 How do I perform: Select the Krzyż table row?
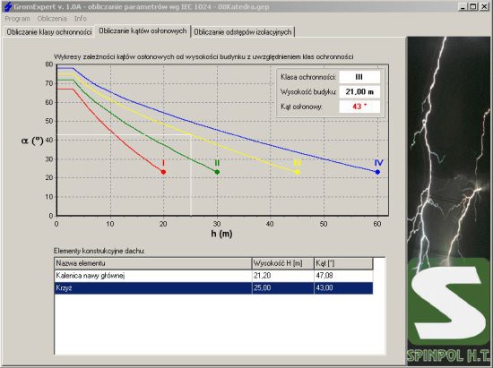pyautogui.click(x=214, y=288)
